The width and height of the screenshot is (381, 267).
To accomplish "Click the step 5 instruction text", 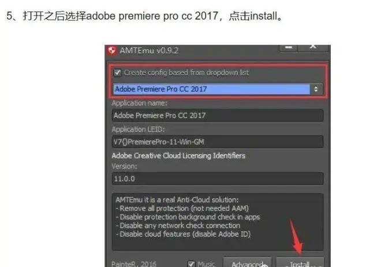I will pos(145,16).
